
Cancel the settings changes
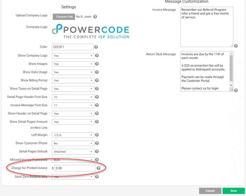click(x=210, y=190)
